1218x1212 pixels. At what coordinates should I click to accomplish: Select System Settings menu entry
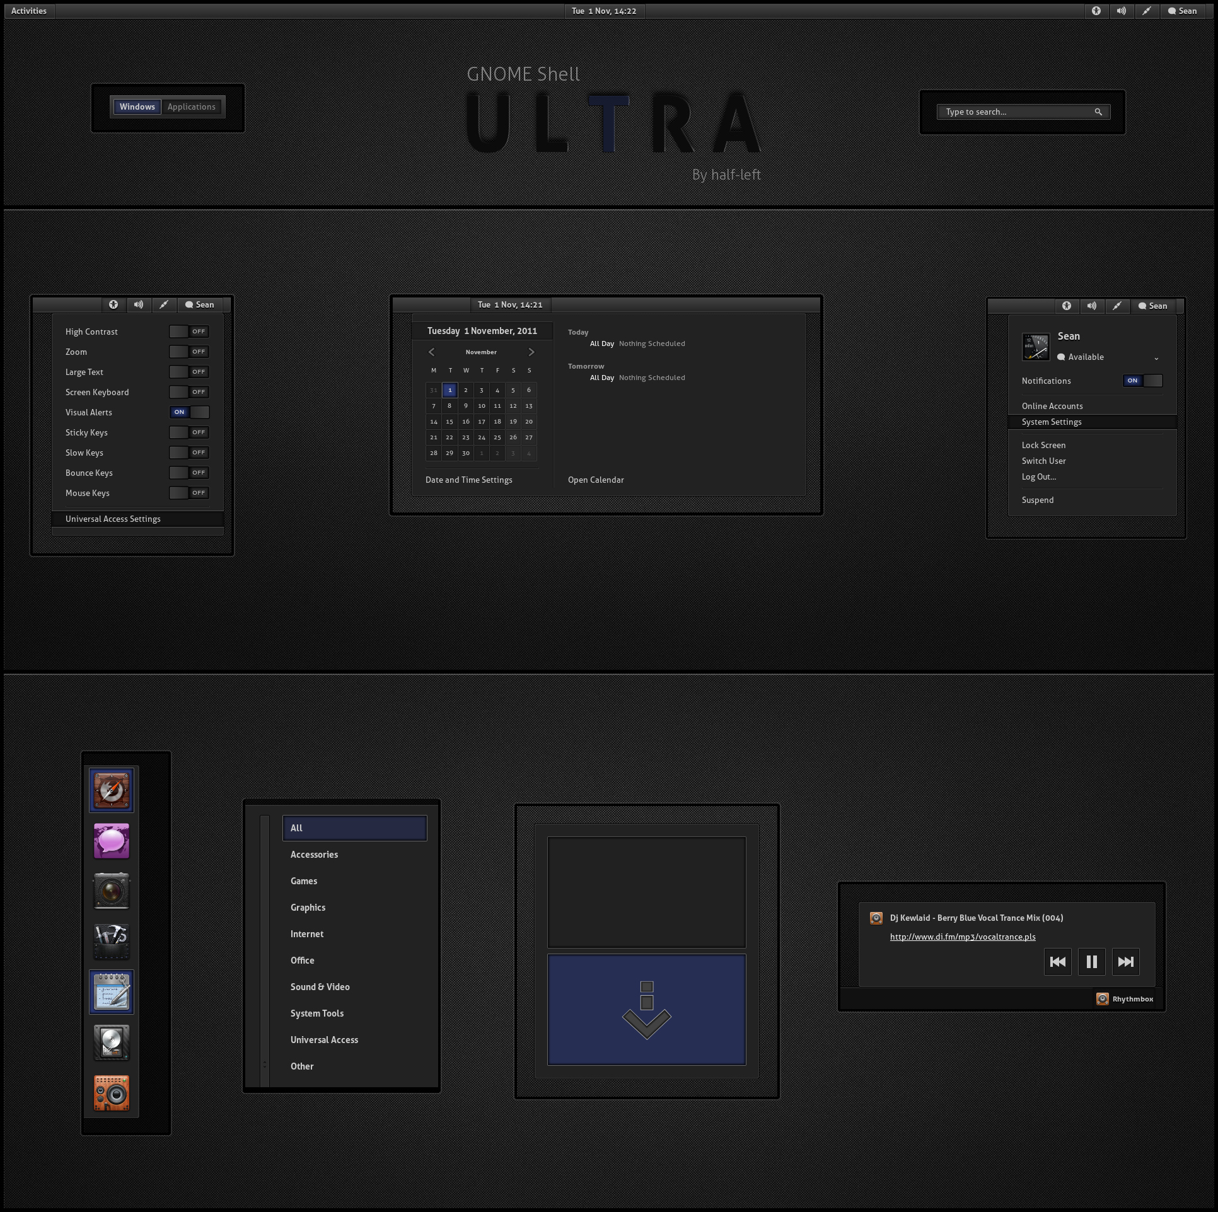tap(1051, 422)
